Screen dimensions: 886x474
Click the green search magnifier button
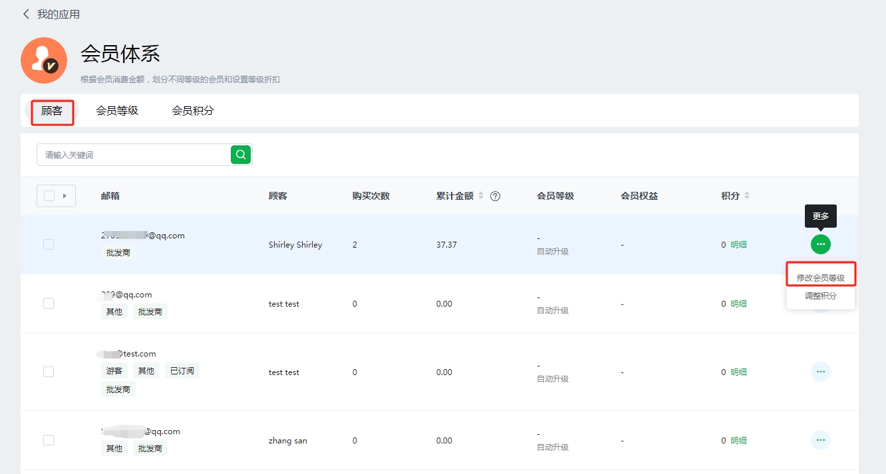[241, 155]
